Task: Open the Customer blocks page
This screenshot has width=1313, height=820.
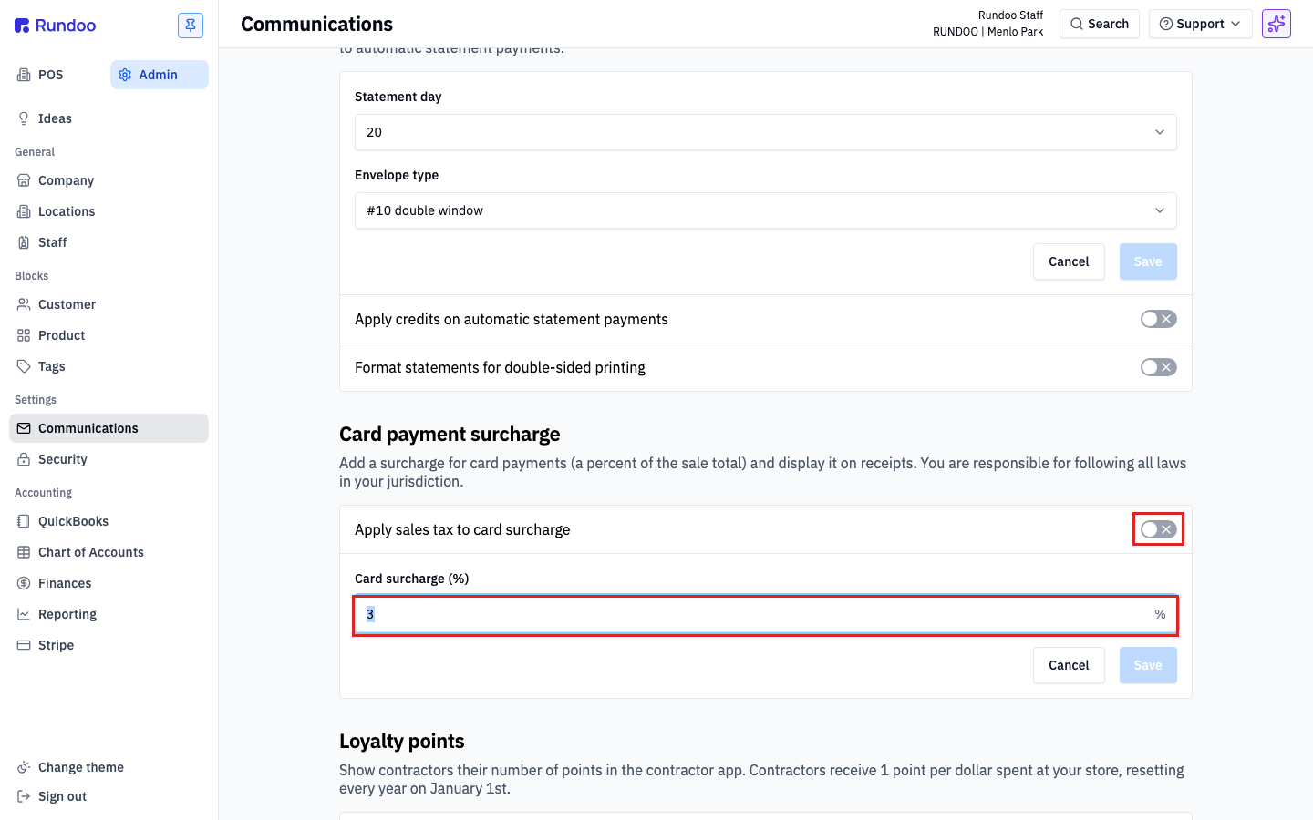Action: click(x=109, y=304)
